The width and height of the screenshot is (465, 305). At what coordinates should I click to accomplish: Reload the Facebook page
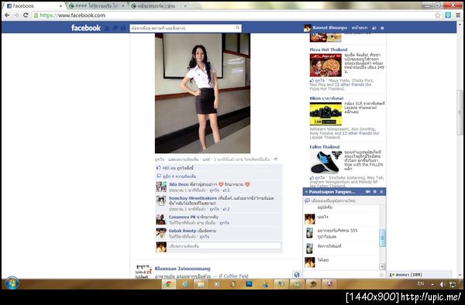point(26,15)
